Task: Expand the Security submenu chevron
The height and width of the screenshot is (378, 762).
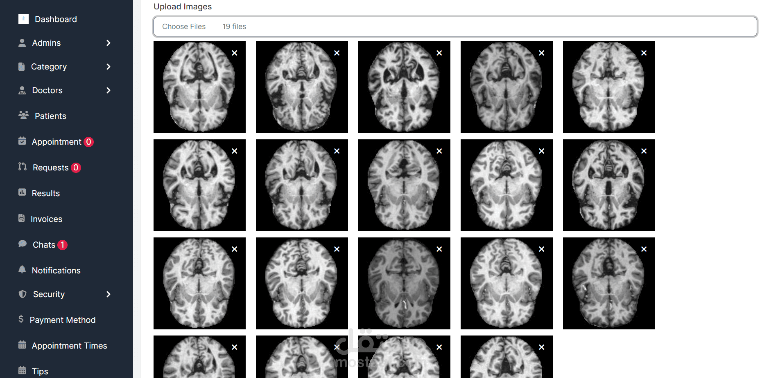Action: 109,294
